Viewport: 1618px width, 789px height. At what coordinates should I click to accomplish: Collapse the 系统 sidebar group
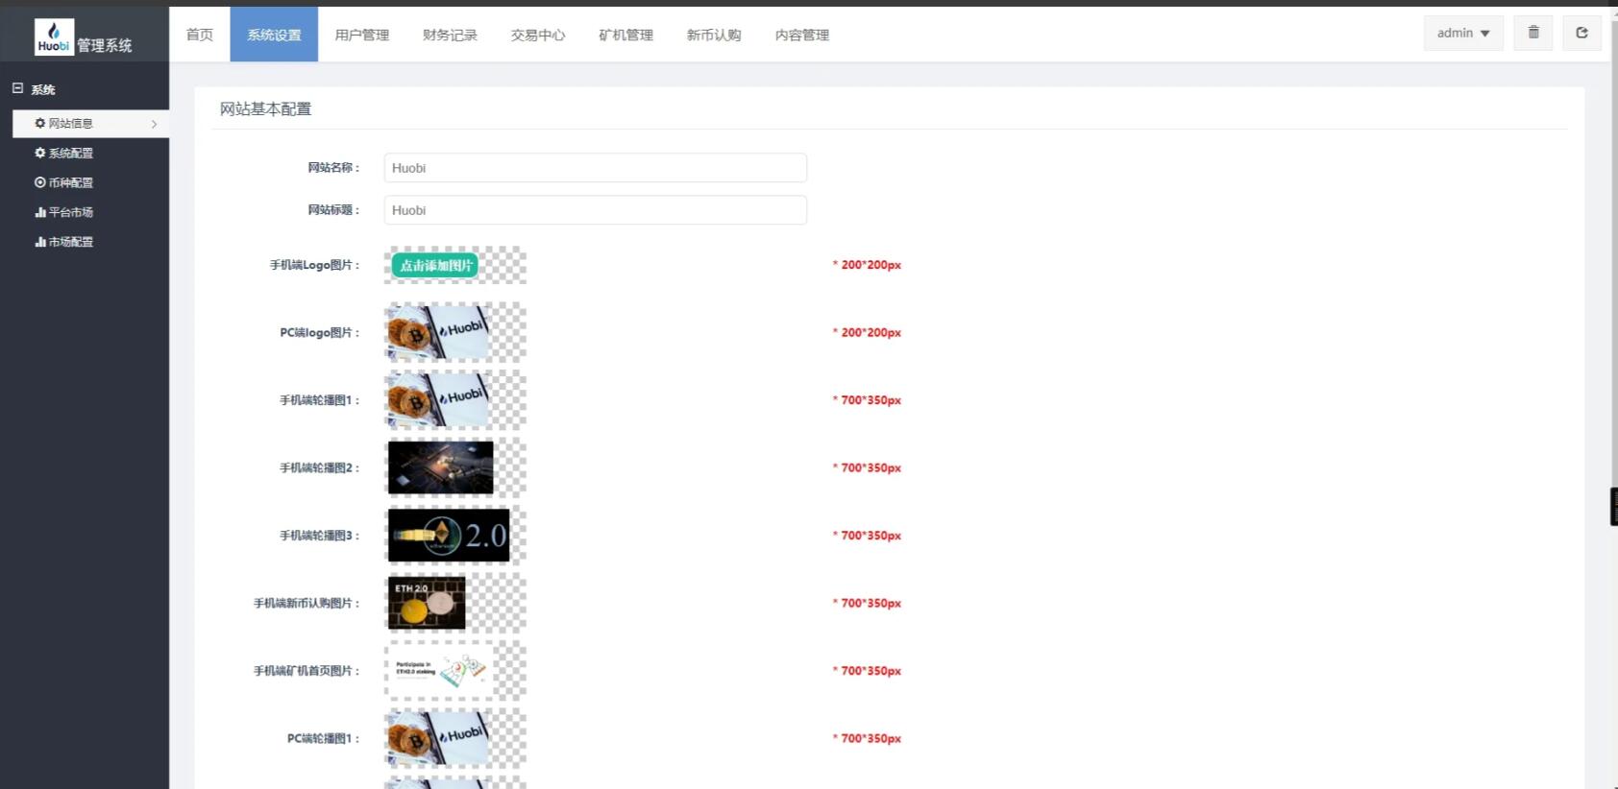pos(17,88)
